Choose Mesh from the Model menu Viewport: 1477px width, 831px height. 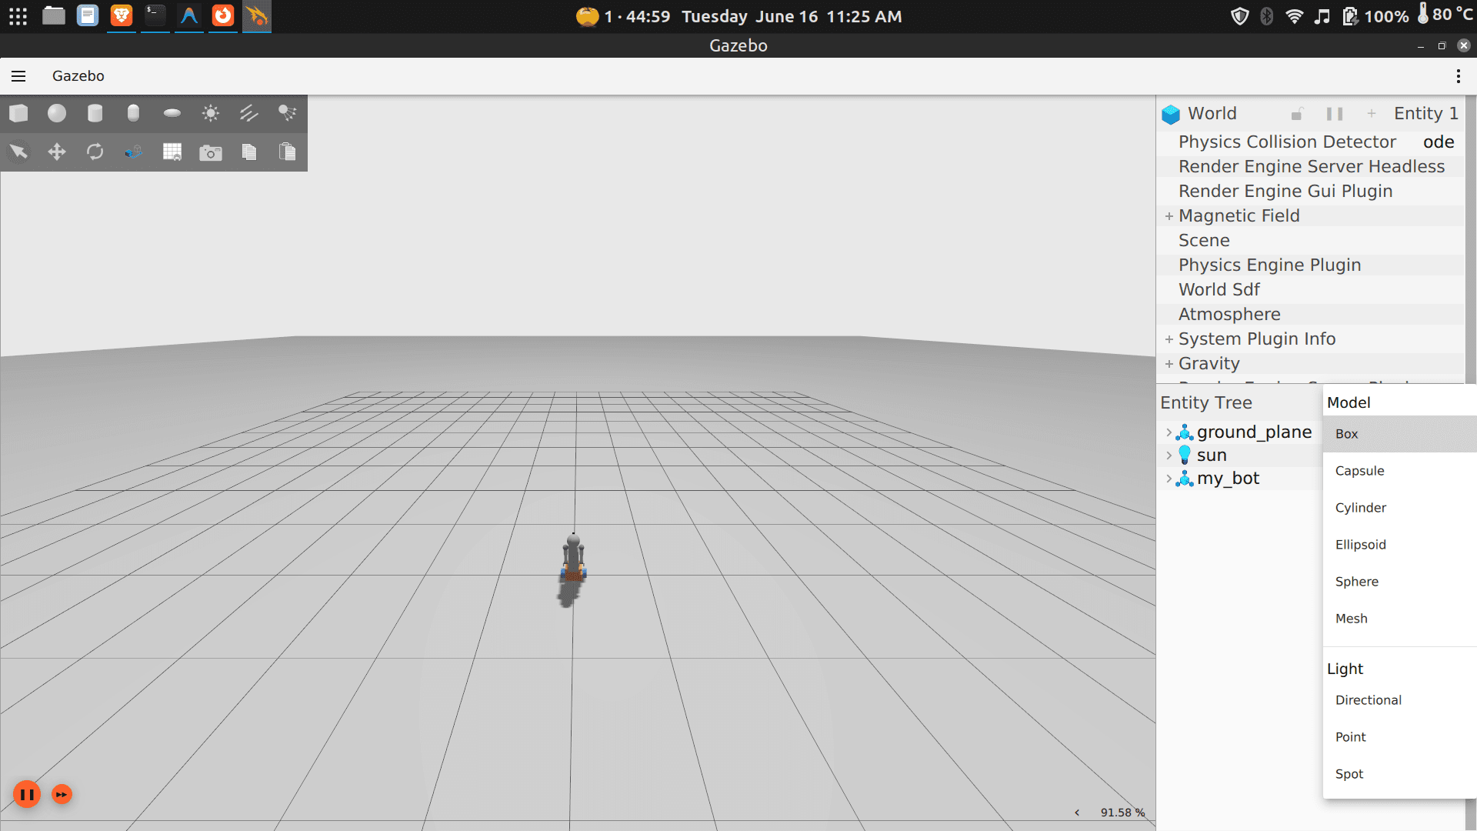point(1400,619)
